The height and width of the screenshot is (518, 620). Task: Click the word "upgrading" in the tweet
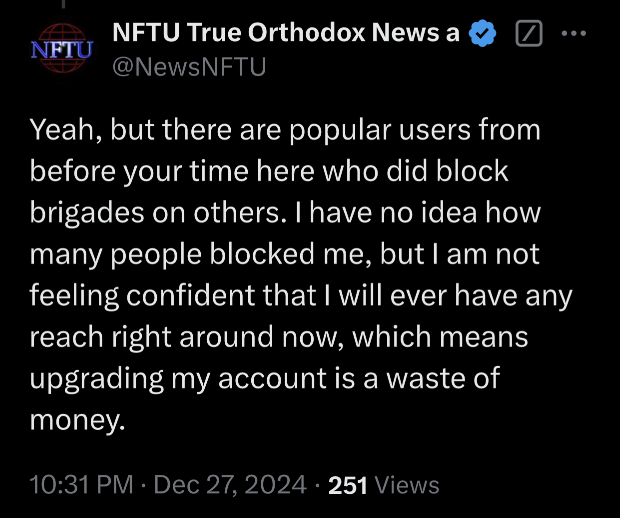pyautogui.click(x=97, y=378)
